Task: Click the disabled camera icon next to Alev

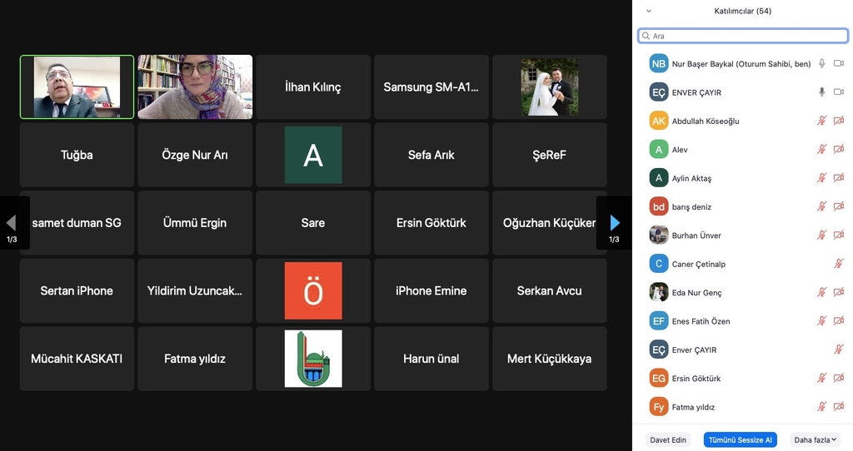Action: tap(839, 150)
